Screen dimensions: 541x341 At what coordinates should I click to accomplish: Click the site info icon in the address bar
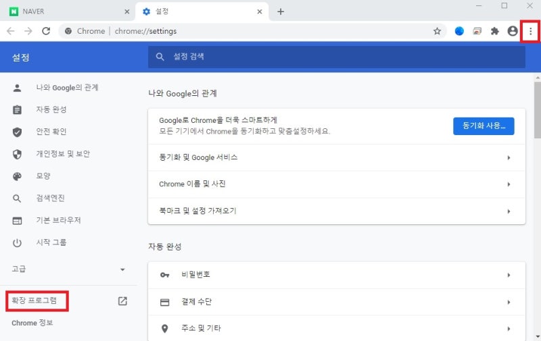coord(68,31)
